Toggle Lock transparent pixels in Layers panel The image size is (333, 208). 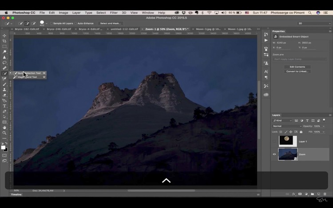[281, 132]
